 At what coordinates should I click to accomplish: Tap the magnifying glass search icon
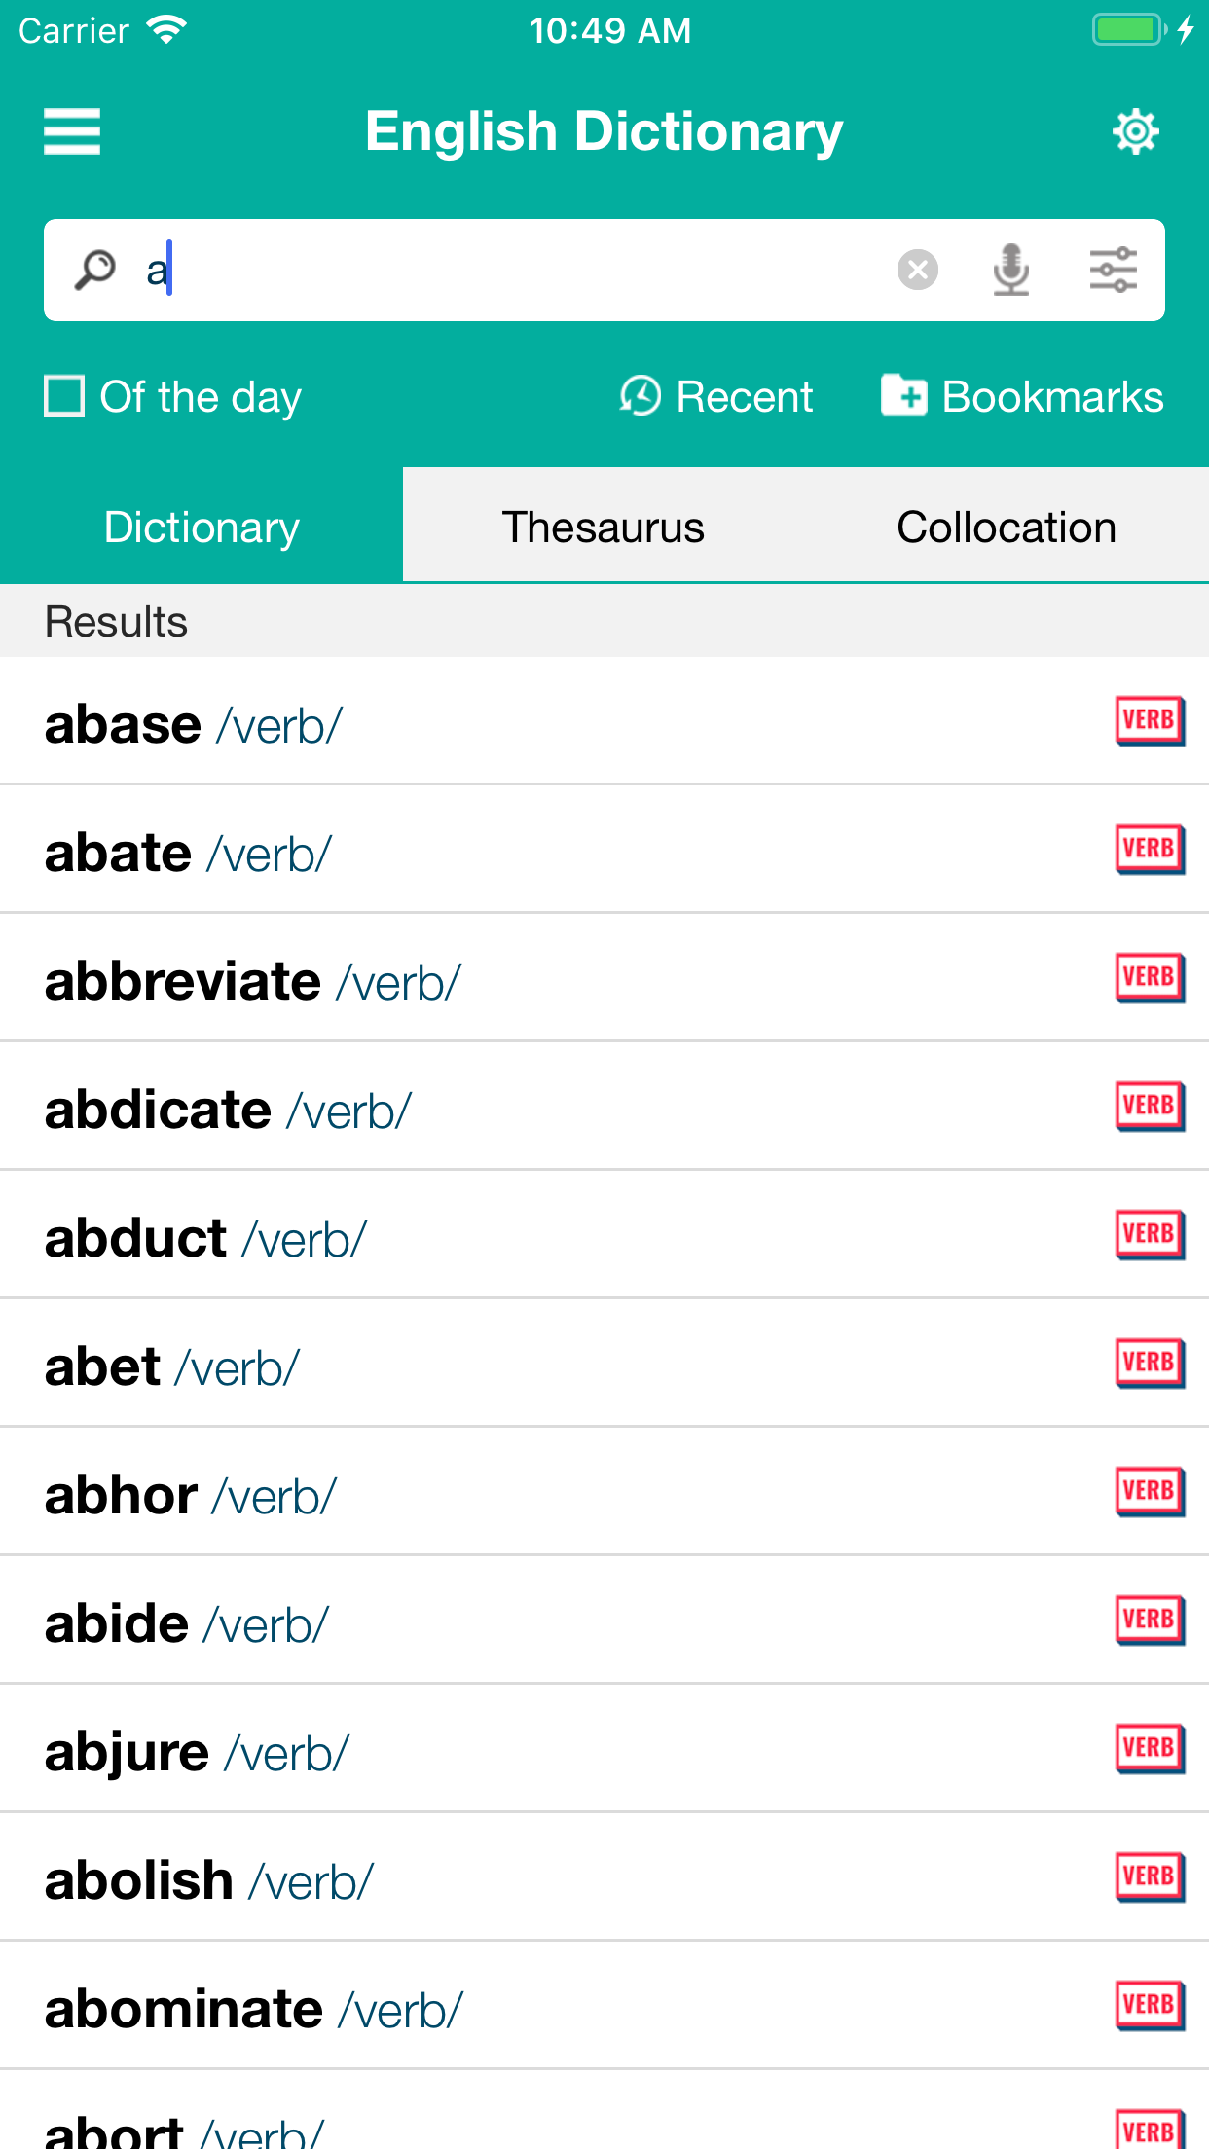click(95, 270)
